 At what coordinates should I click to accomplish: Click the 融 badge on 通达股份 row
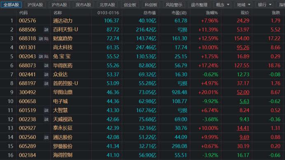(x=47, y=137)
